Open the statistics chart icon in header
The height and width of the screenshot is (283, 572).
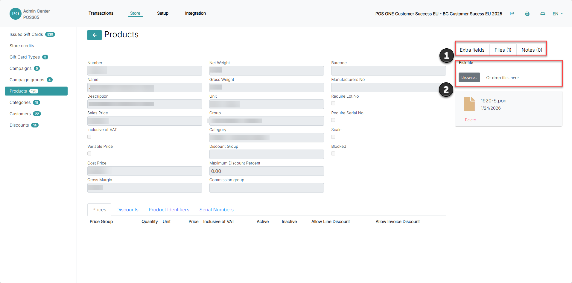coord(512,14)
